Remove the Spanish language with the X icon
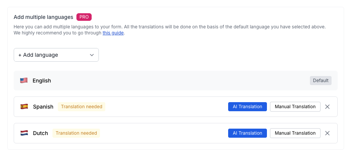 [x=327, y=107]
